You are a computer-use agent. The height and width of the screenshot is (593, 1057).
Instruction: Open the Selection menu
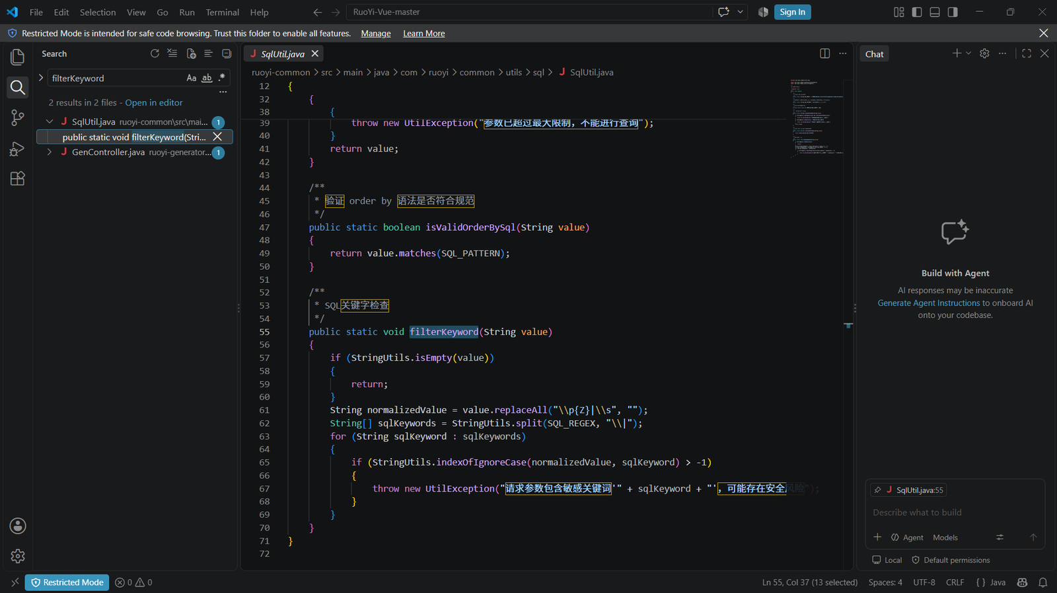(98, 12)
